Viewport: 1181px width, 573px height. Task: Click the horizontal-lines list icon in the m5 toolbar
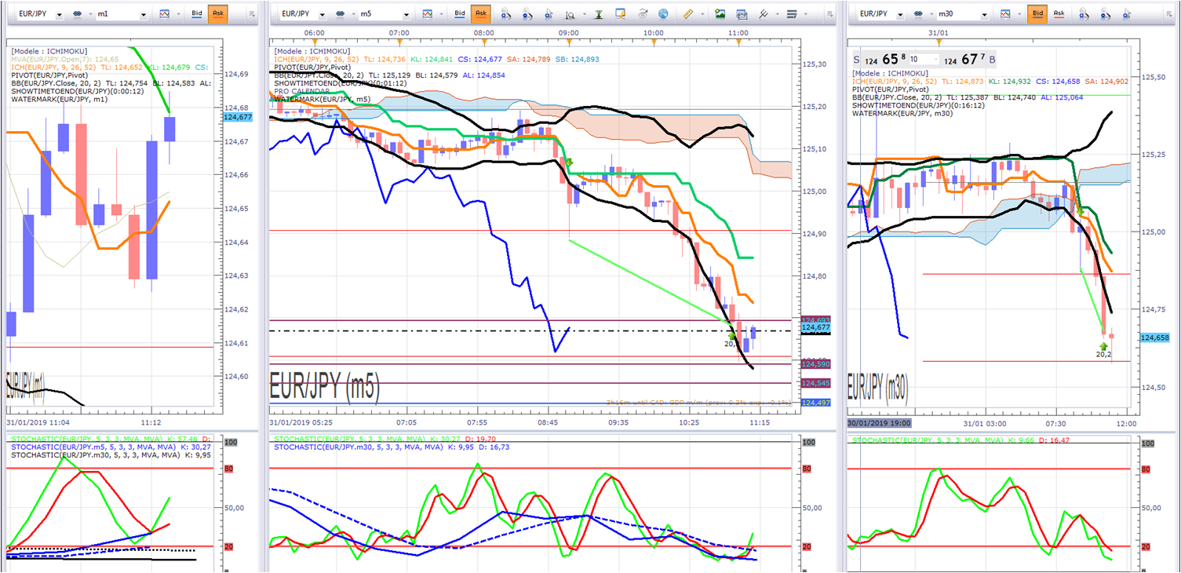point(791,14)
